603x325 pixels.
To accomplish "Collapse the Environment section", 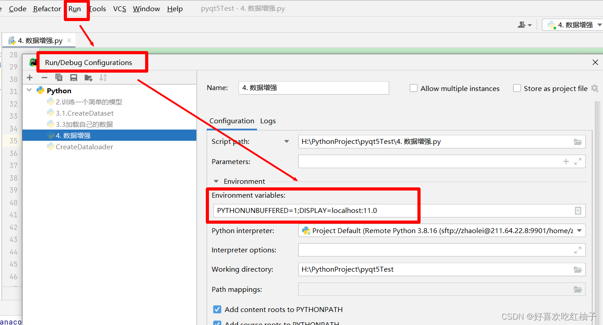I will coord(216,181).
